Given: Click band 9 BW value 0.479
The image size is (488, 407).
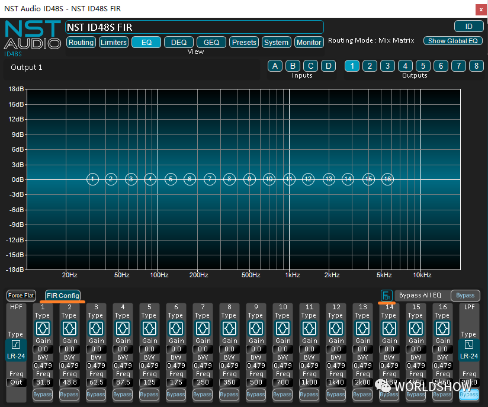Looking at the screenshot, I should [256, 366].
